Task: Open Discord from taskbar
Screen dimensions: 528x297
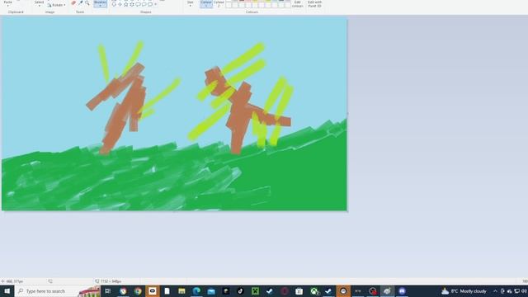Action: pyautogui.click(x=402, y=291)
